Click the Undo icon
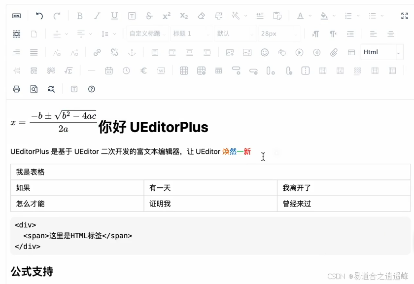This screenshot has width=414, height=284. coord(39,15)
